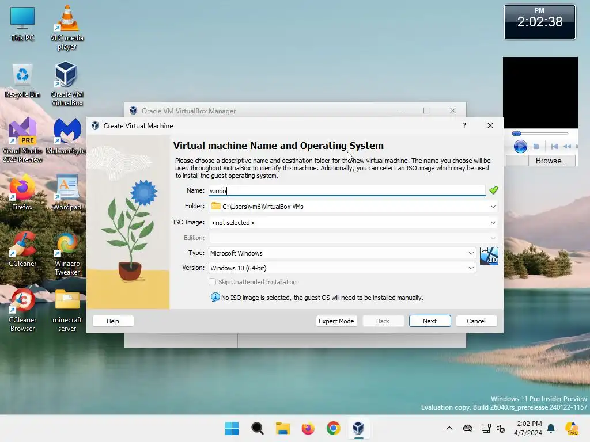Image resolution: width=590 pixels, height=442 pixels.
Task: Open the Windows Start menu
Action: [232, 428]
